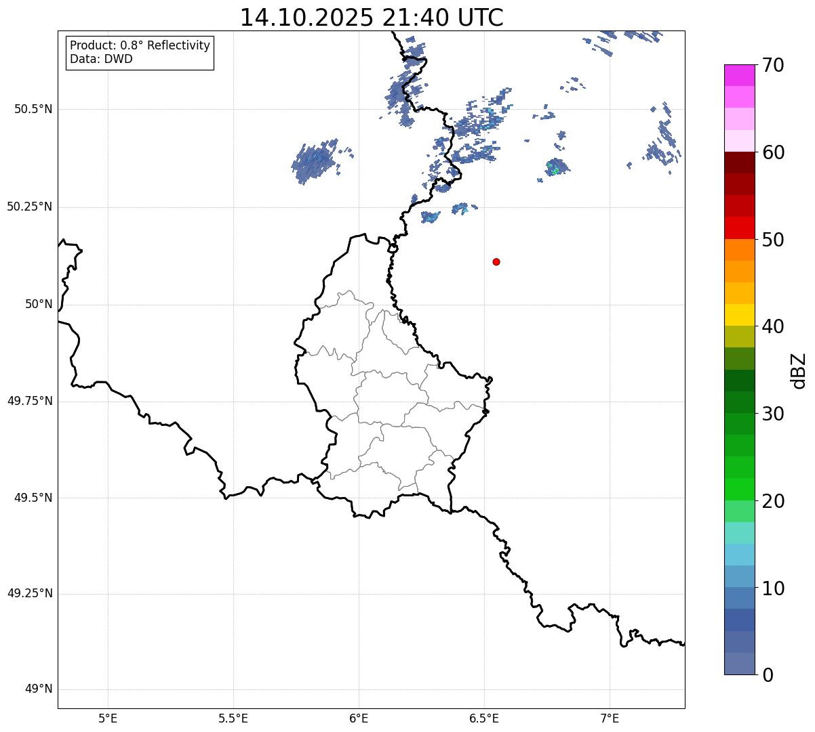Pick the dark maroon swatch just below 60
This screenshot has height=732, width=815.
(x=739, y=163)
